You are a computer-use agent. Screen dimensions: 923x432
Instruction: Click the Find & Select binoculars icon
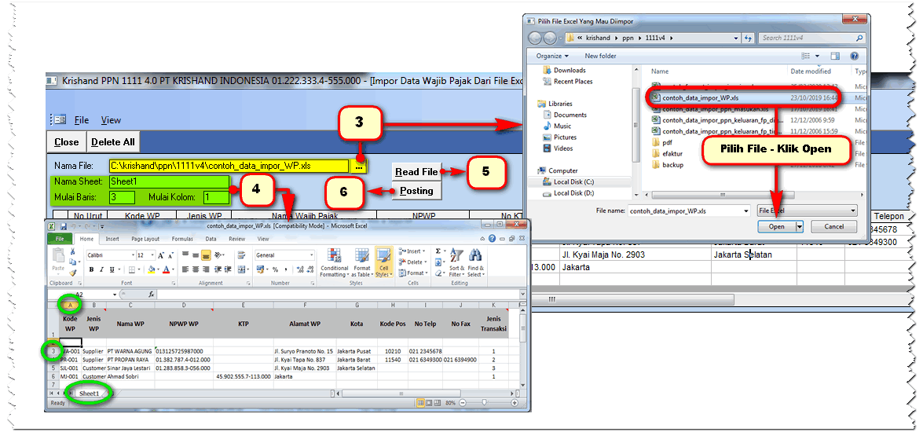(475, 262)
